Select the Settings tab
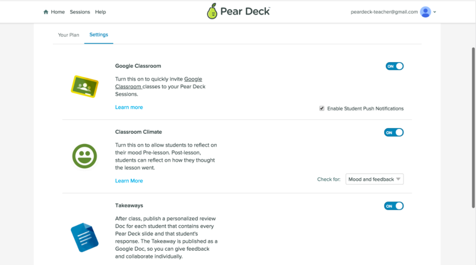 [99, 35]
